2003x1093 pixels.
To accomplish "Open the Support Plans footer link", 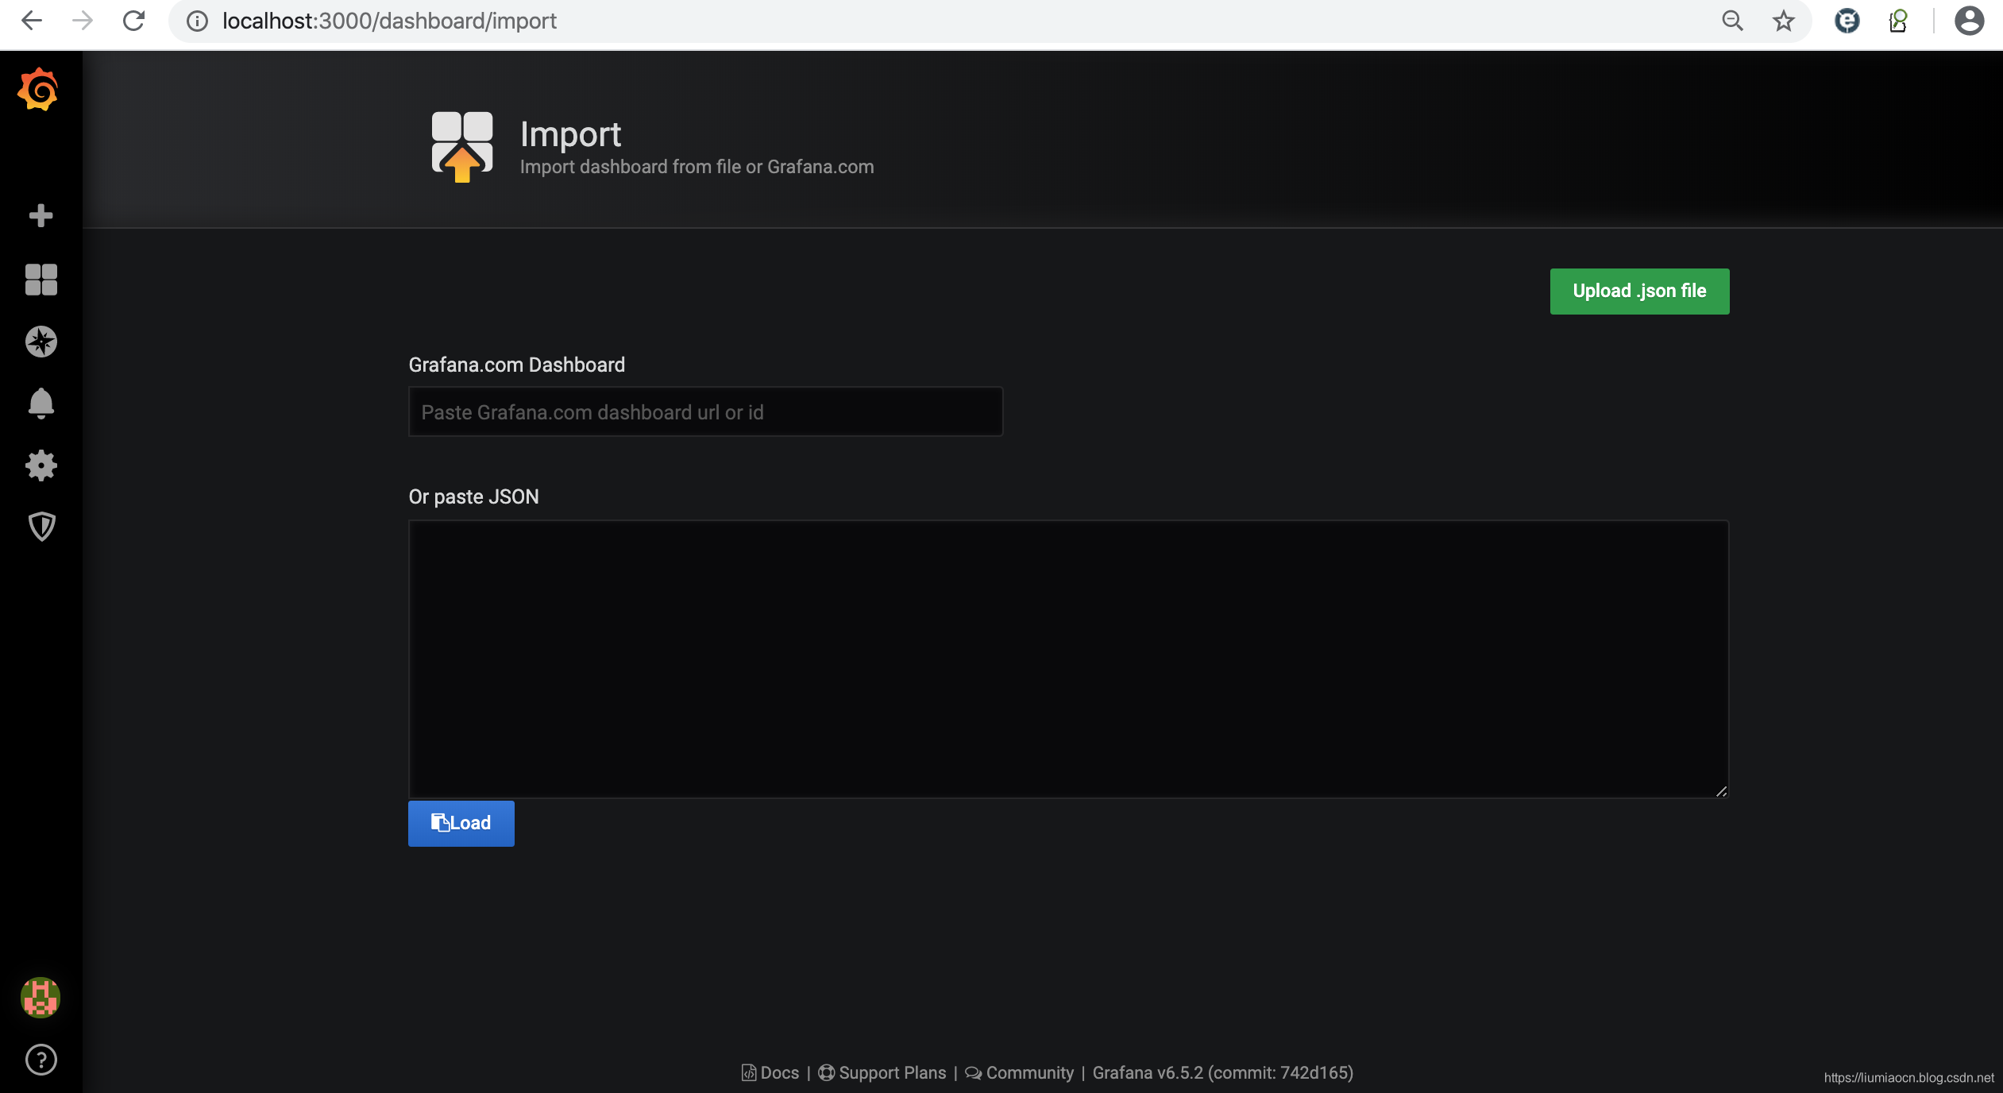I will pyautogui.click(x=882, y=1073).
